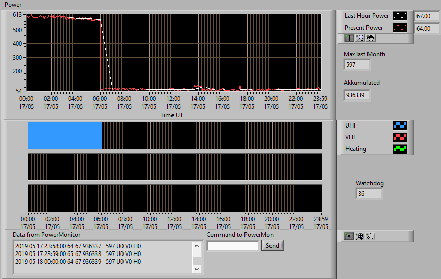
Task: Focus the Command to PowerMon text field
Action: coord(233,246)
